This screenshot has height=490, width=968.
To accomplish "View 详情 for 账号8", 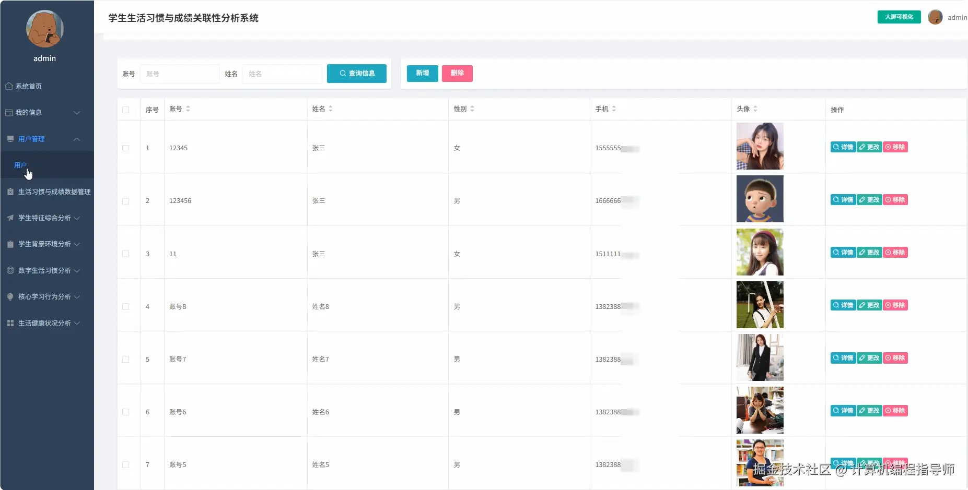I will click(843, 305).
